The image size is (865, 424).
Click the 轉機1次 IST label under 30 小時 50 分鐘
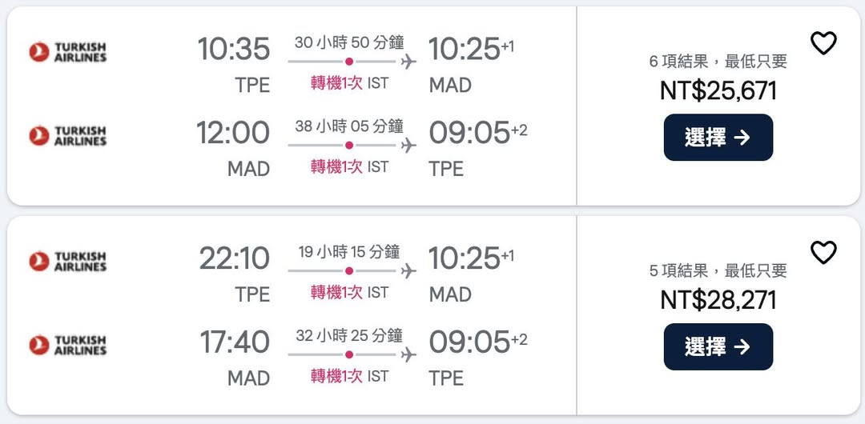click(349, 83)
